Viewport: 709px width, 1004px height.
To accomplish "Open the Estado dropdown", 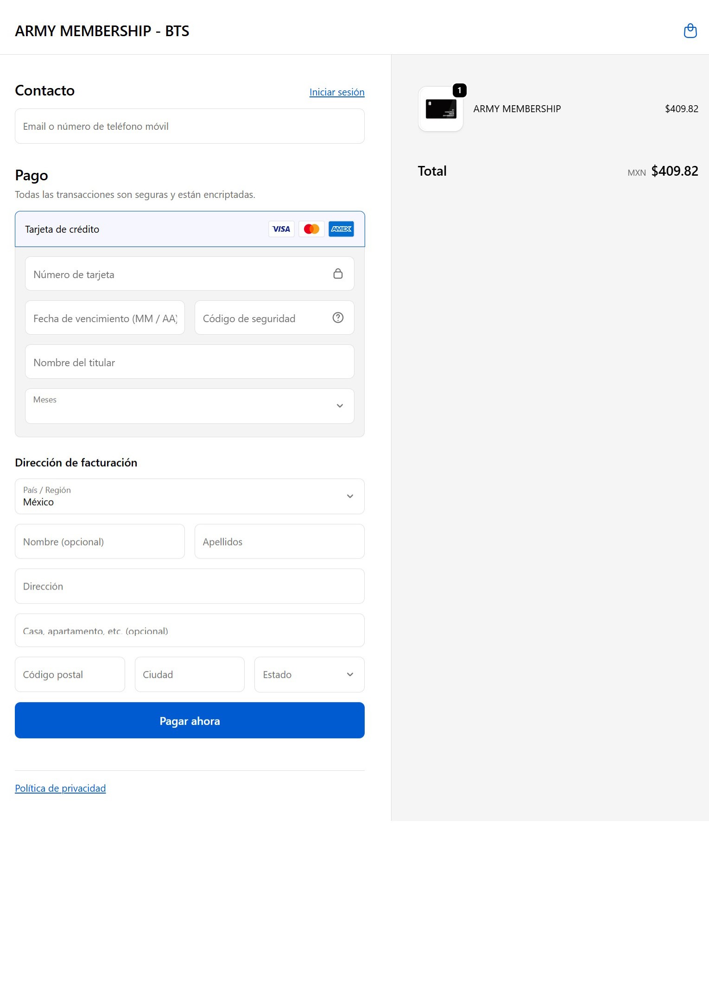I will [x=309, y=674].
